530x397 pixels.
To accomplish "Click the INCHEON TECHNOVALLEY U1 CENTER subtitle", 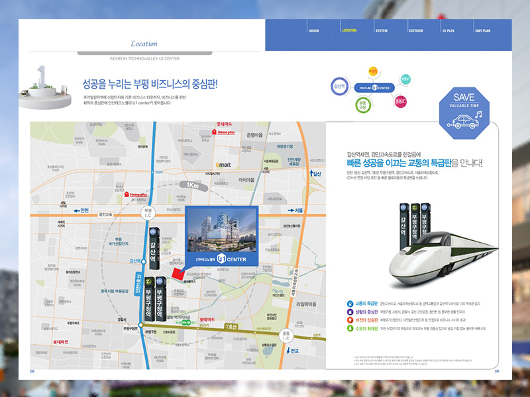I will 144,59.
